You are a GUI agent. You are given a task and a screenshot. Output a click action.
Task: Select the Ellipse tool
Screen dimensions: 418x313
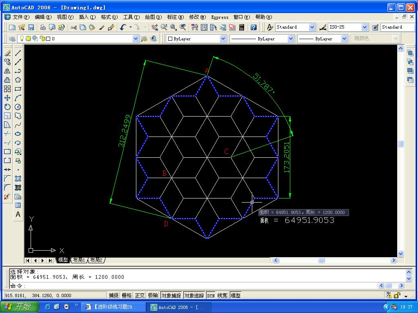[18, 134]
